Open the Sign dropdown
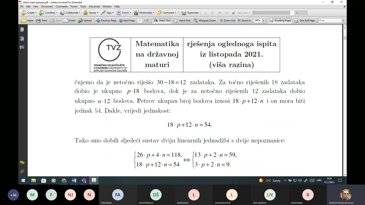 tap(107, 13)
